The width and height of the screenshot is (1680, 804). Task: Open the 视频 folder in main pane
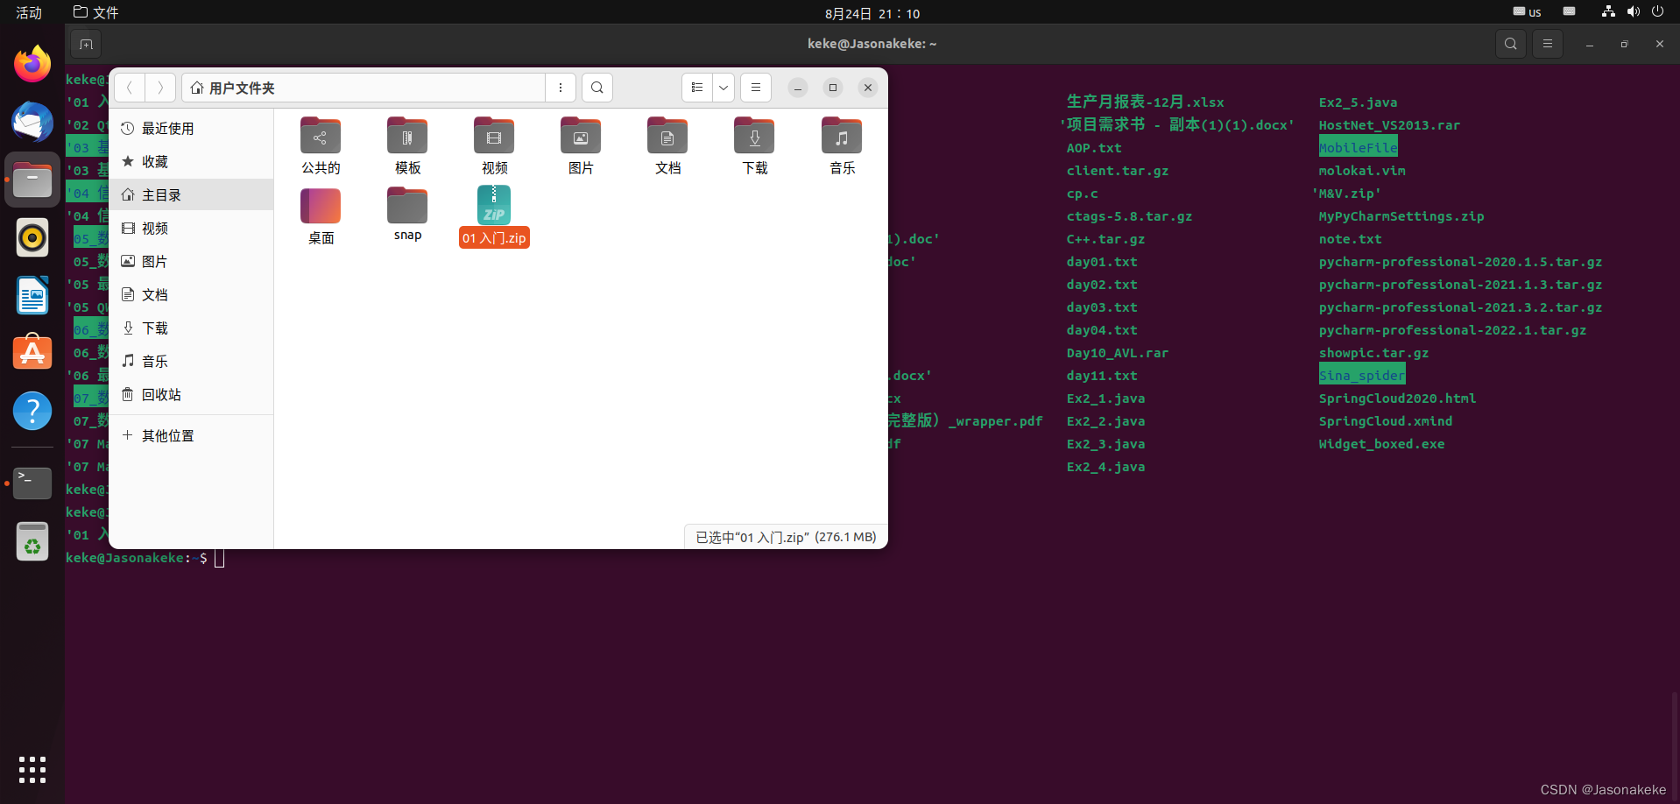[494, 145]
